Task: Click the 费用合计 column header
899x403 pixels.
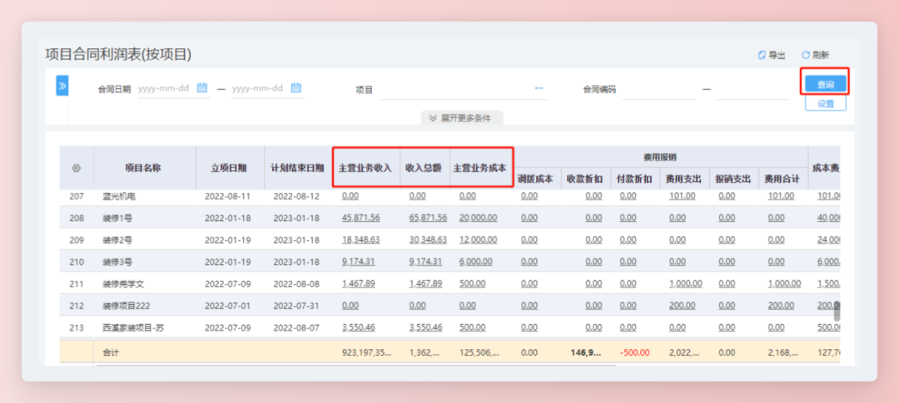Action: [782, 179]
